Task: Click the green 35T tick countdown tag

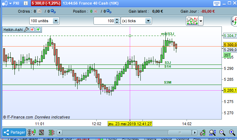Action: click(227, 55)
